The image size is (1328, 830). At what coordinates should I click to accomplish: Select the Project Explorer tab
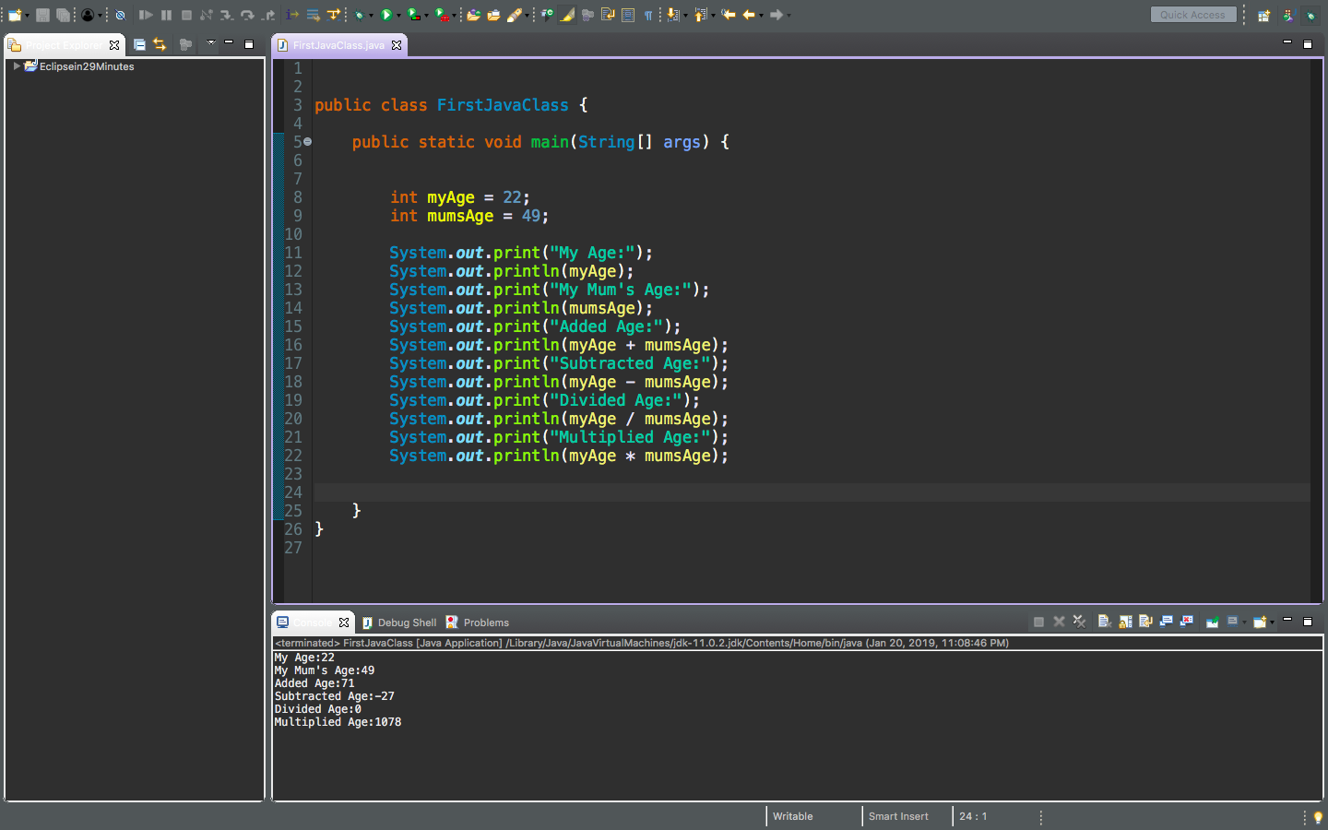pos(63,44)
